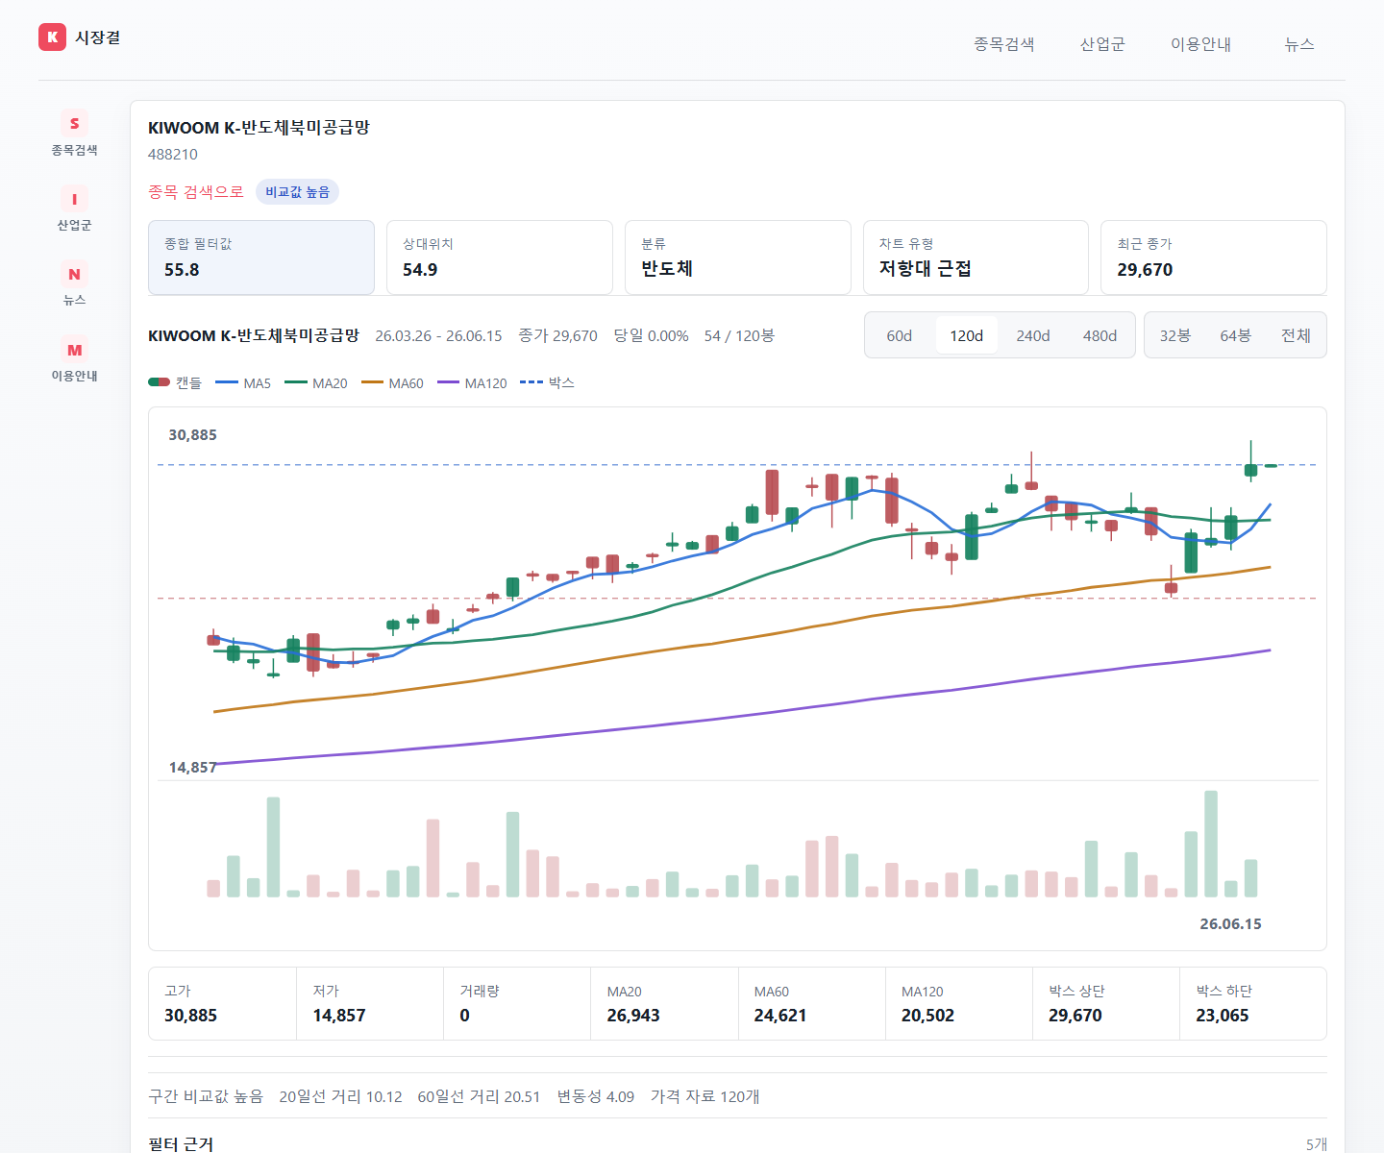Switch to the 480d period

tap(1100, 335)
